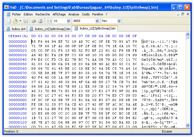194x137 pixels.
Task: Minimize the HxD main window
Action: pos(174,7)
